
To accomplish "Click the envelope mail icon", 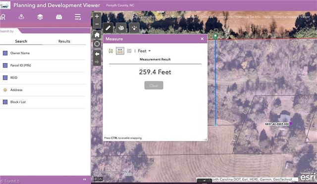I will click(x=59, y=17).
